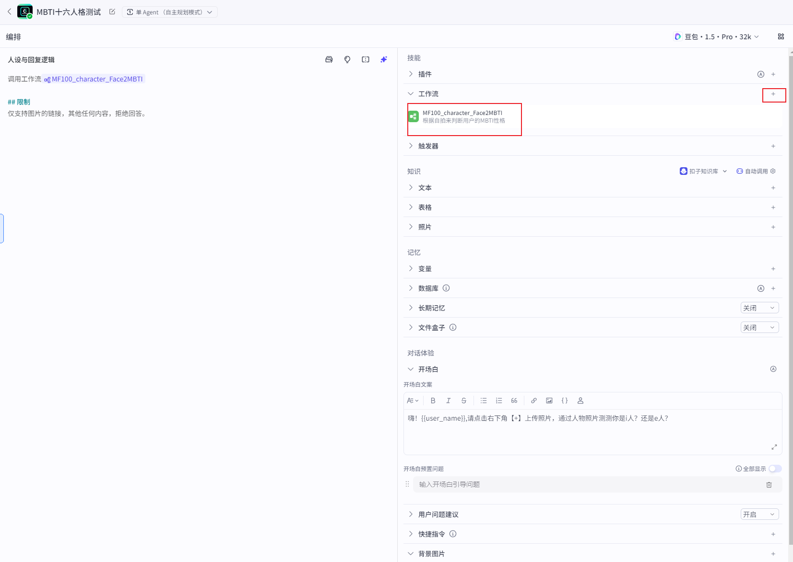793x562 pixels.
Task: Toggle strikethrough in the opening text toolbar
Action: point(464,401)
